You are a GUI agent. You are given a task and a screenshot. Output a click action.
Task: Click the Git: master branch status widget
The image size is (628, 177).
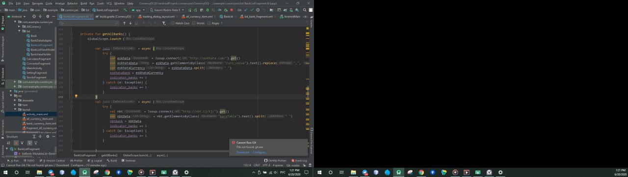292,165
